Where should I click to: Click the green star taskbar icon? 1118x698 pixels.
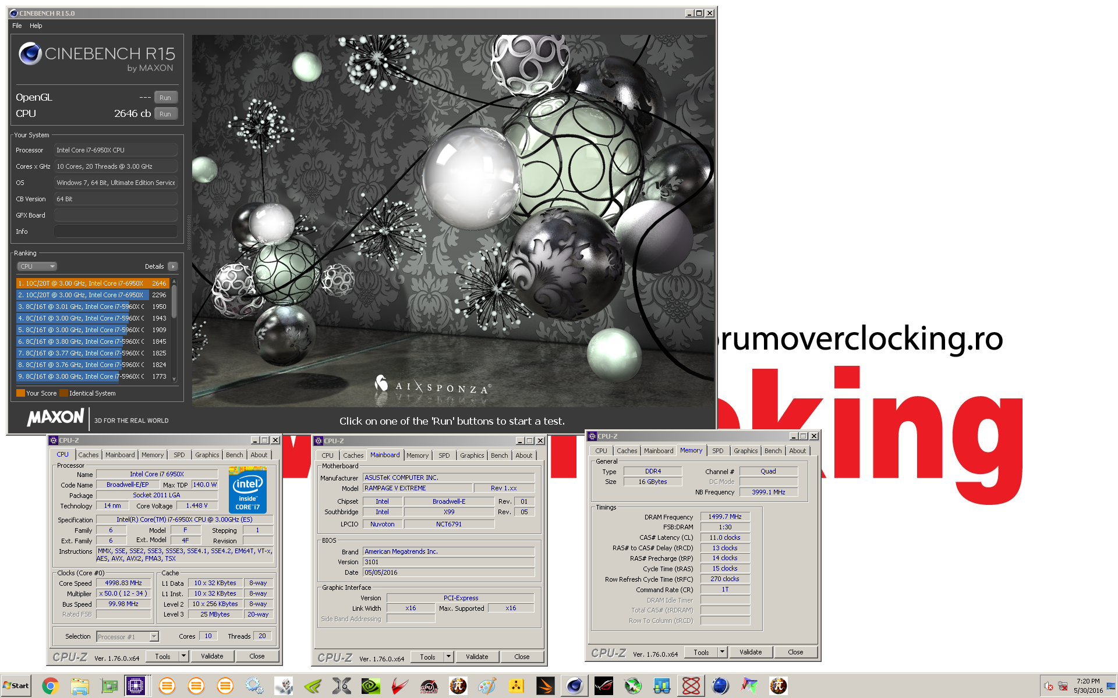(632, 686)
